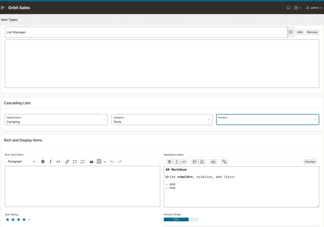This screenshot has width=324, height=227.
Task: Toggle italic in the Rich Text Editor
Action: 50,161
